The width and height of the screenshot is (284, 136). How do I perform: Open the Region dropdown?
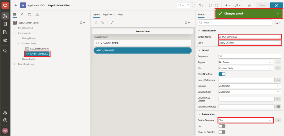coord(246,62)
